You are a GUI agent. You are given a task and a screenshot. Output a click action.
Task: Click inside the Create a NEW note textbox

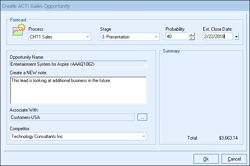[78, 90]
